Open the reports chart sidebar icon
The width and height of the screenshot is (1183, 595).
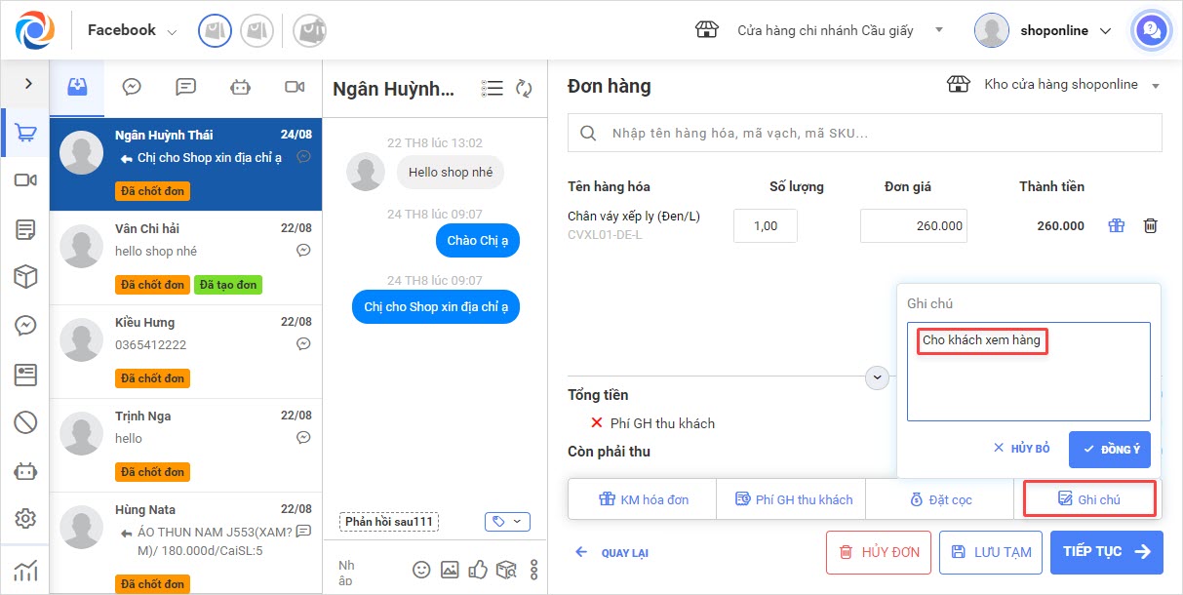pos(26,571)
